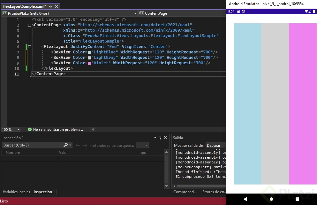Close the FlexLayoutSample.xaml tab
Viewport: 317px width, 205px height.
57,6
